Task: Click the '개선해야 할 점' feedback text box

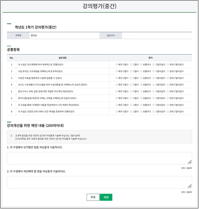Action: point(99,182)
